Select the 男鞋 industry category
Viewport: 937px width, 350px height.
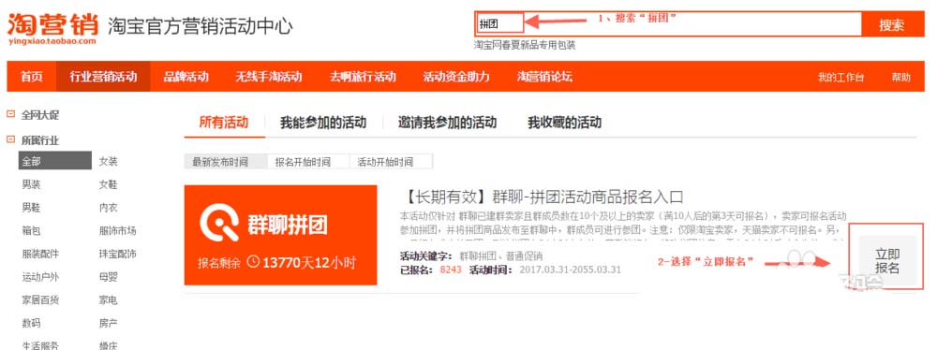click(31, 208)
